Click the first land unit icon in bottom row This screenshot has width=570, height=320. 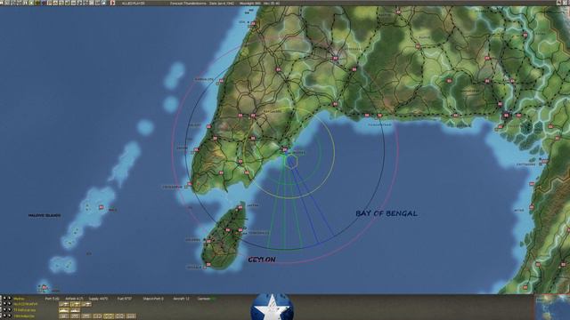(64, 316)
